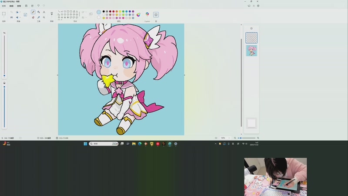Click the Rotate icon in Image group
Image resolution: width=348 pixels, height=196 pixels.
point(17,12)
